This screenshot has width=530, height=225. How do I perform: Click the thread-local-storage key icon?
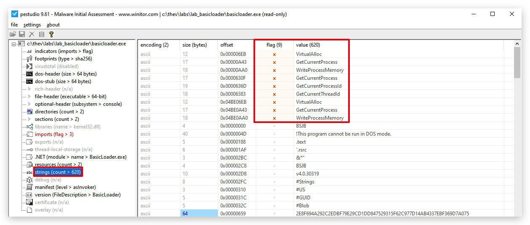(x=29, y=149)
